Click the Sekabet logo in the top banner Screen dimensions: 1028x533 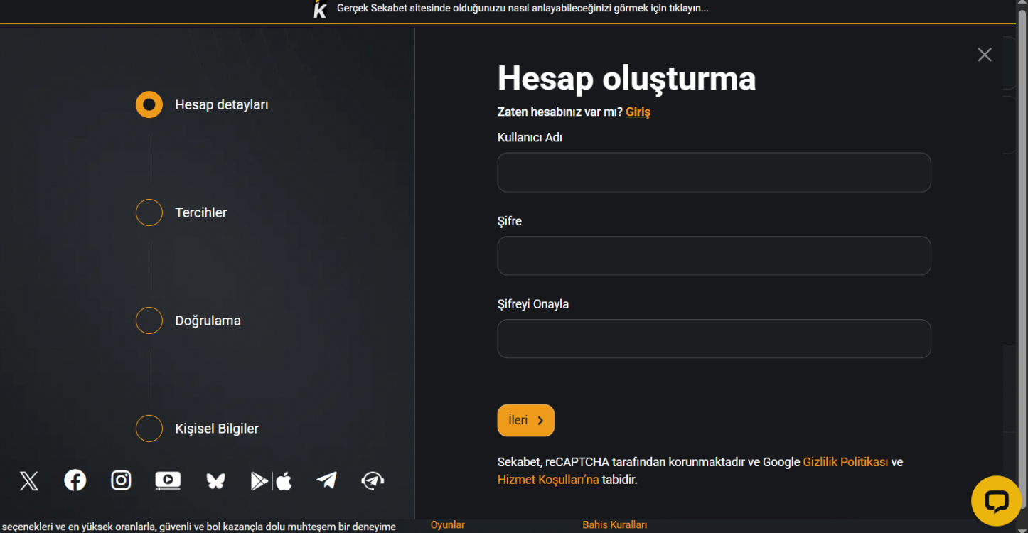pos(320,9)
